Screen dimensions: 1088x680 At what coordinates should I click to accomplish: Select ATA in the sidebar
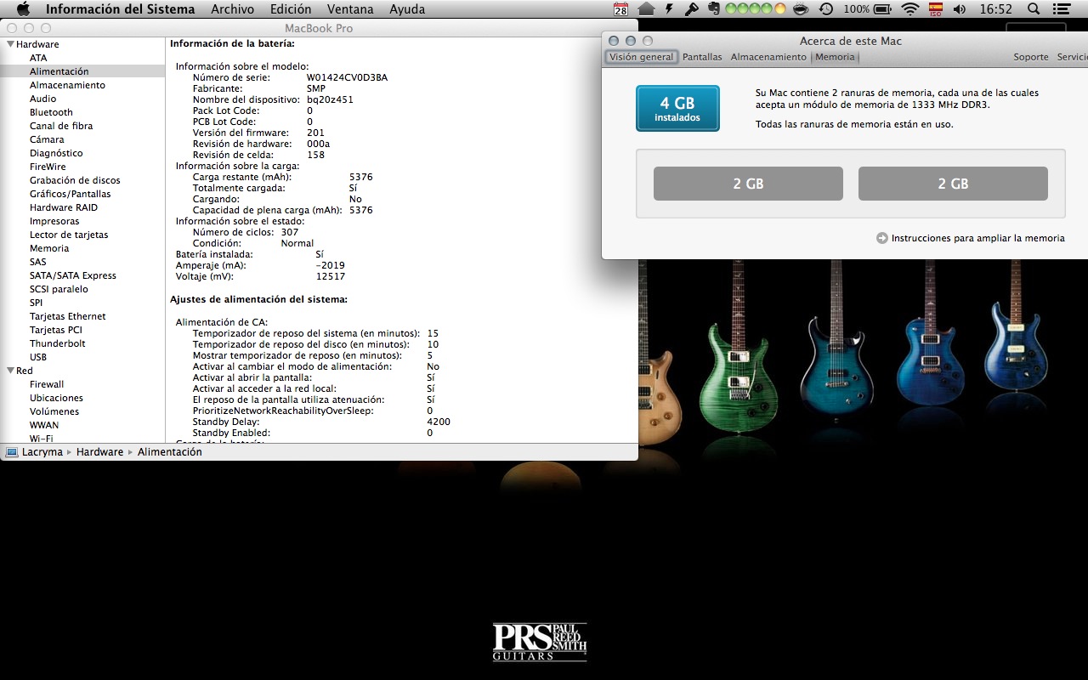[38, 58]
